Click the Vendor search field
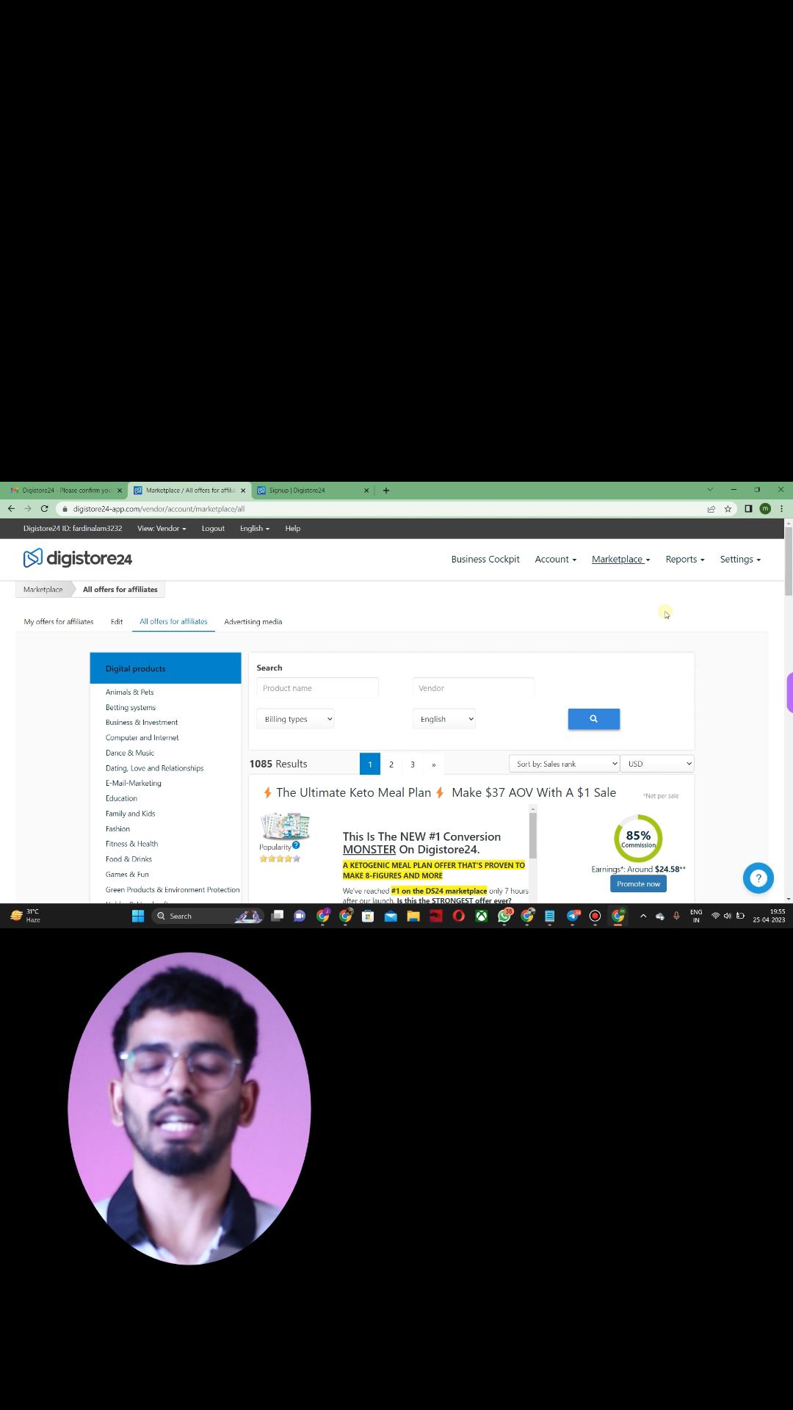The height and width of the screenshot is (1410, 793). (x=474, y=688)
